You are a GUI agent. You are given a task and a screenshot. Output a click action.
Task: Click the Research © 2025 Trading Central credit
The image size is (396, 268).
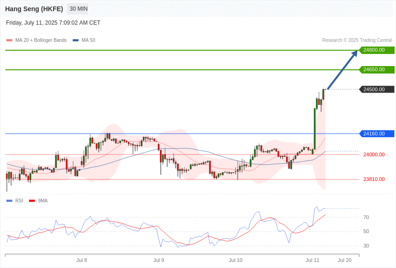pyautogui.click(x=357, y=40)
